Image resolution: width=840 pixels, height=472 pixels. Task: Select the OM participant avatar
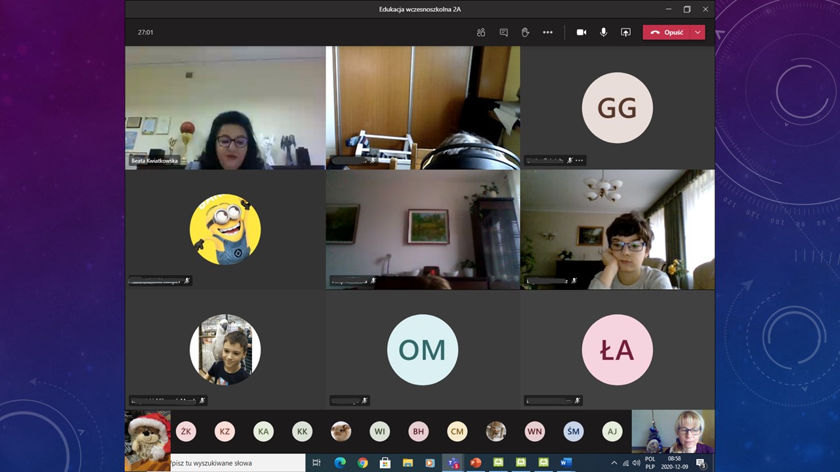pos(423,349)
